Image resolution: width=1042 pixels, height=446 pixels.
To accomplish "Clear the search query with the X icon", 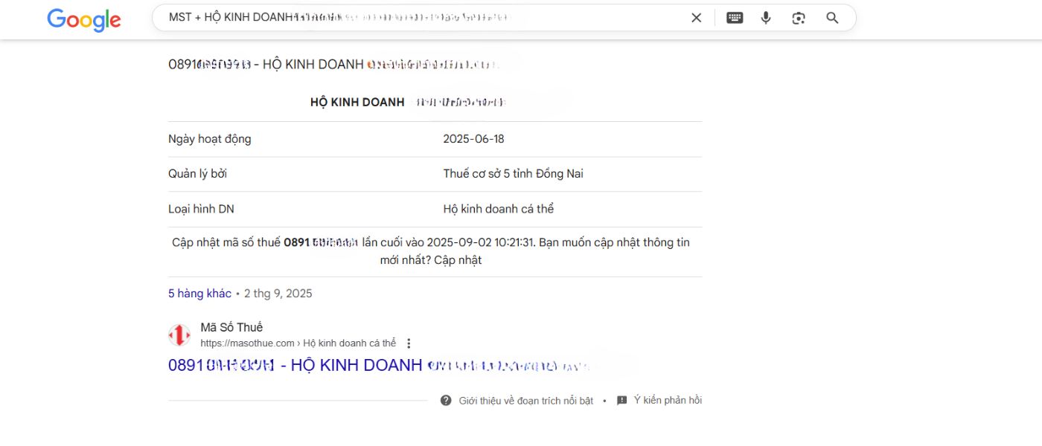I will coord(697,18).
